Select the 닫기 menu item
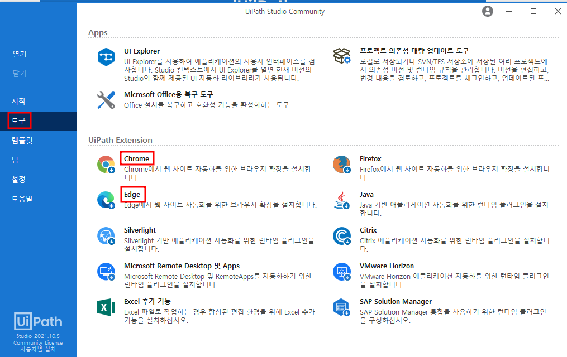 pyautogui.click(x=20, y=73)
